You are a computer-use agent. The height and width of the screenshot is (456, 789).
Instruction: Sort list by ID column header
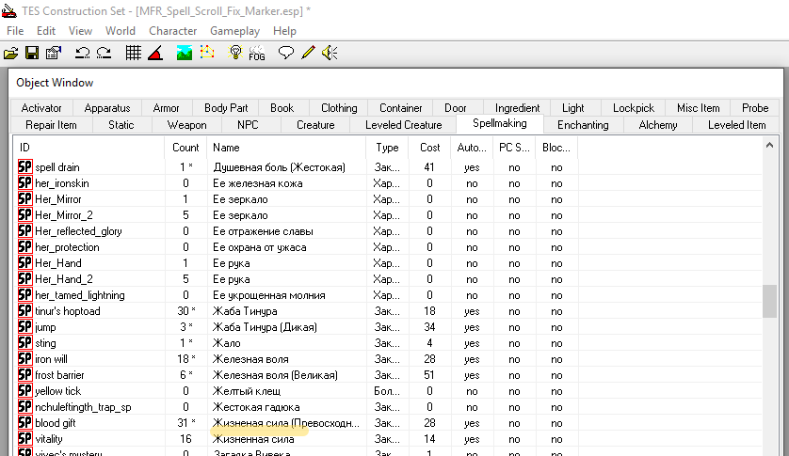[89, 148]
